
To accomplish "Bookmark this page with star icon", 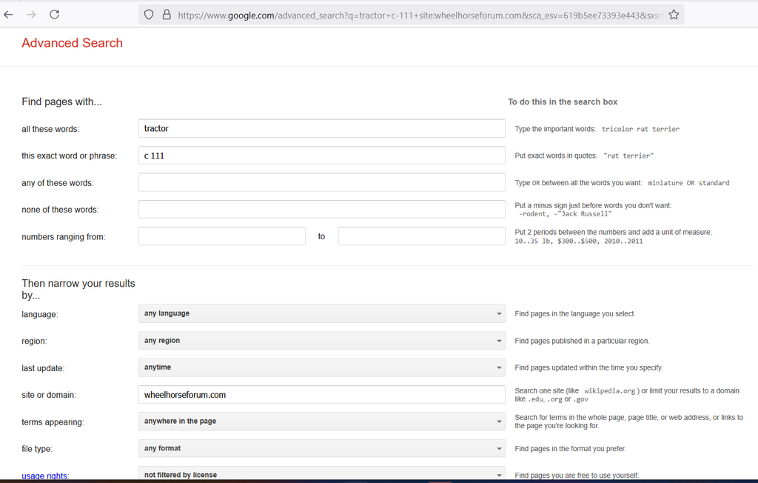I will (673, 15).
